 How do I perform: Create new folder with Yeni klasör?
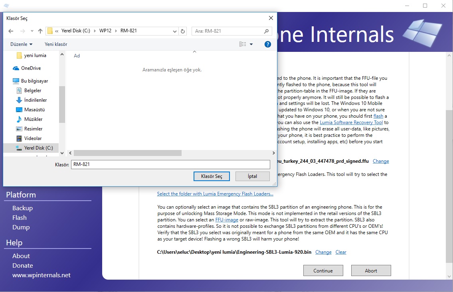pos(56,44)
